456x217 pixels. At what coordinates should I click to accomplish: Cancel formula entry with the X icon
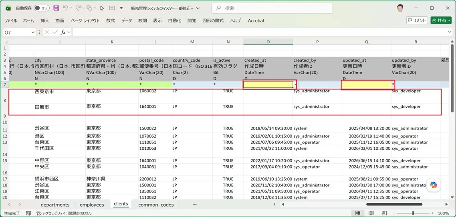click(x=47, y=32)
